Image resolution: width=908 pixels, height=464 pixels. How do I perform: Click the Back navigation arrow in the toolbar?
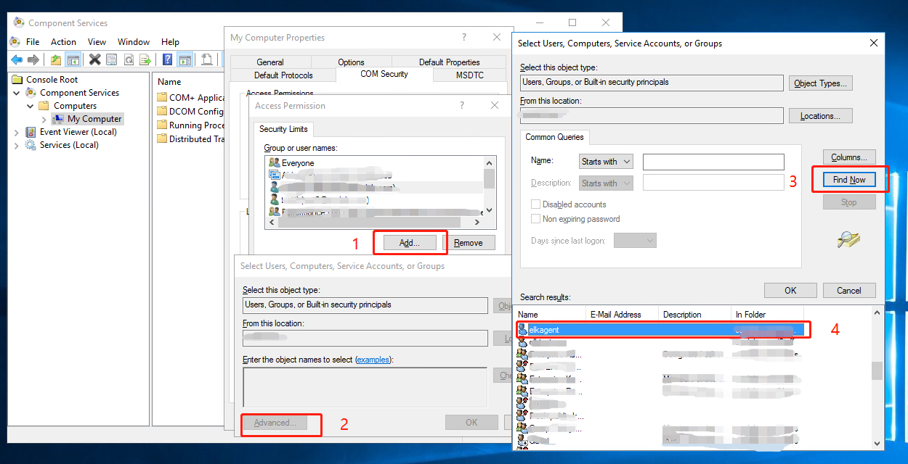pyautogui.click(x=17, y=59)
